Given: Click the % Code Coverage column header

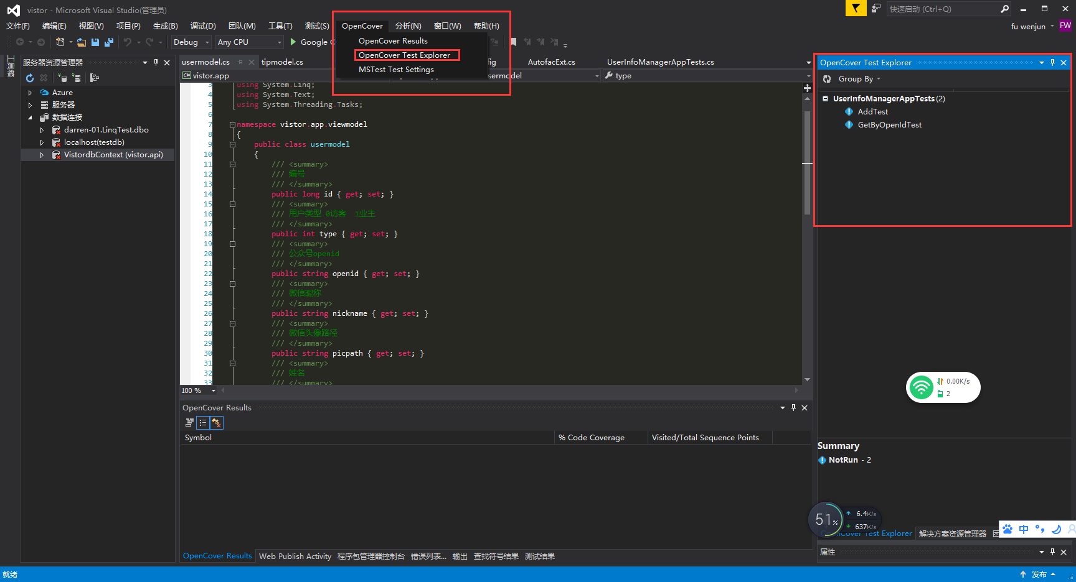Looking at the screenshot, I should click(592, 438).
